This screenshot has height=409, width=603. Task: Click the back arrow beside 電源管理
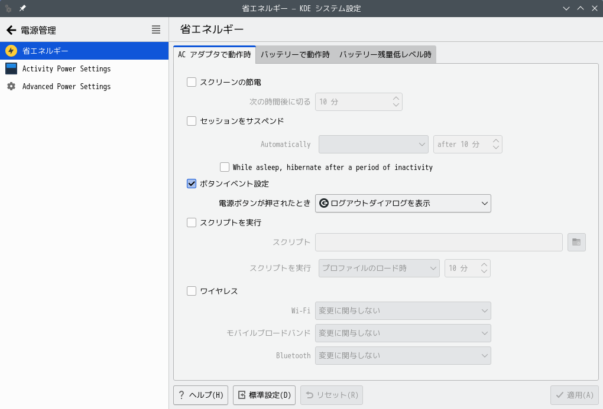tap(11, 30)
